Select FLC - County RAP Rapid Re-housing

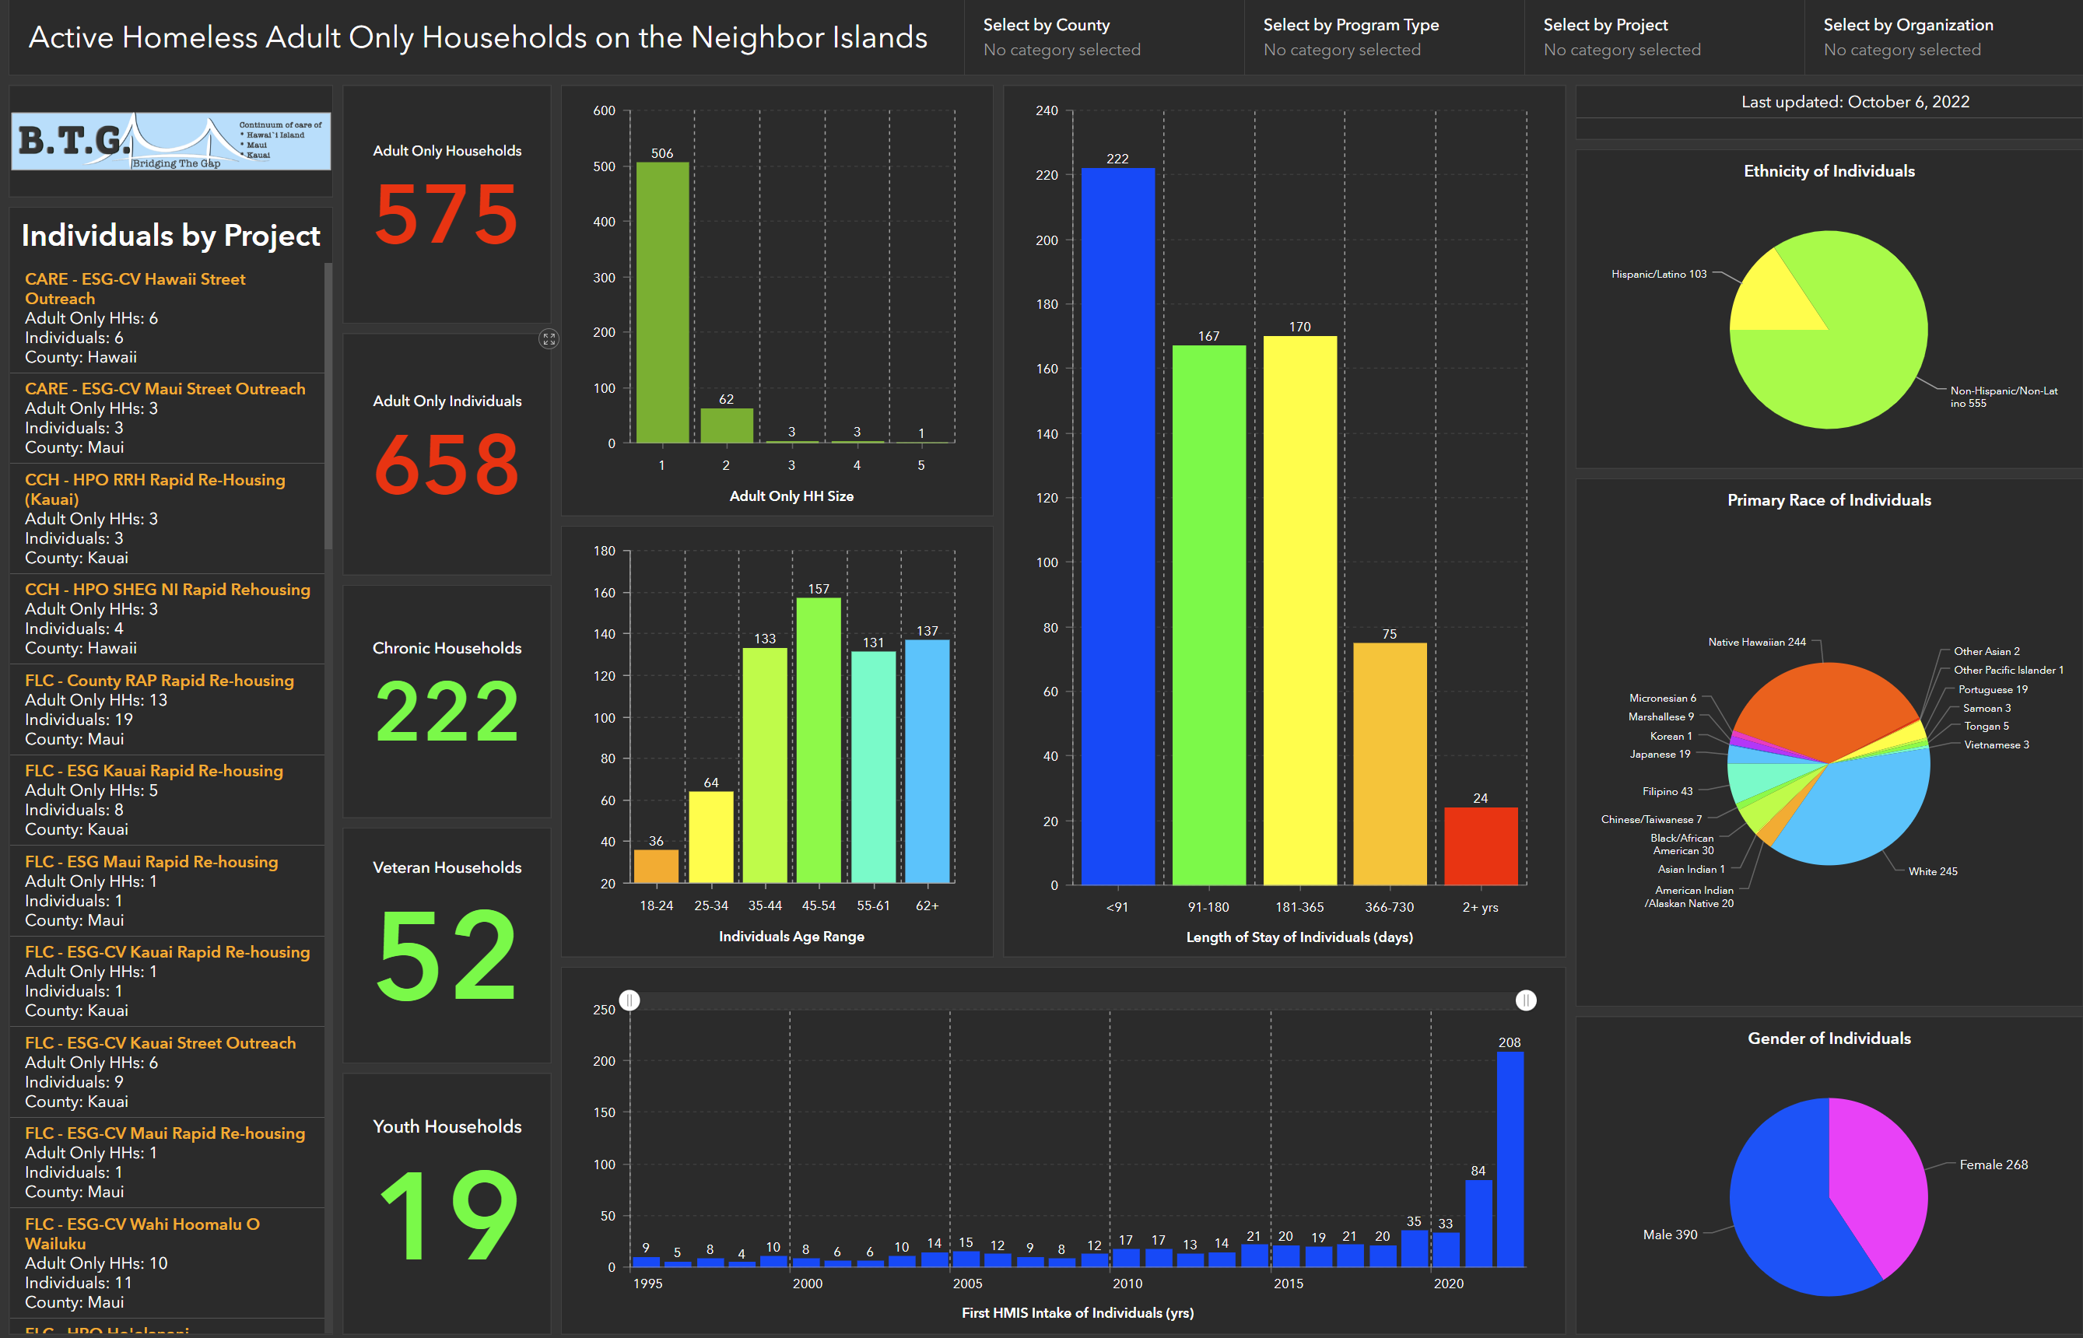(x=167, y=709)
